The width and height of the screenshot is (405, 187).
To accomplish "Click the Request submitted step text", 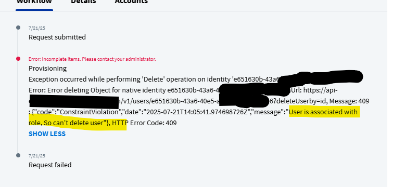I will pyautogui.click(x=57, y=37).
